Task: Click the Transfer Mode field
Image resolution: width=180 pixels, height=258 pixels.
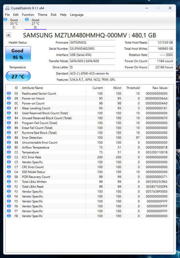Action: pos(92,61)
